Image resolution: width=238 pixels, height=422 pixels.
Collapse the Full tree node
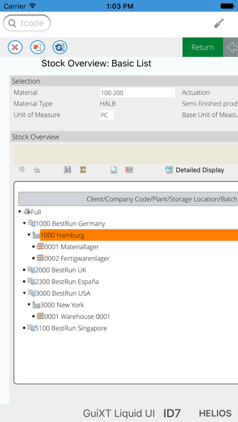[x=19, y=212]
